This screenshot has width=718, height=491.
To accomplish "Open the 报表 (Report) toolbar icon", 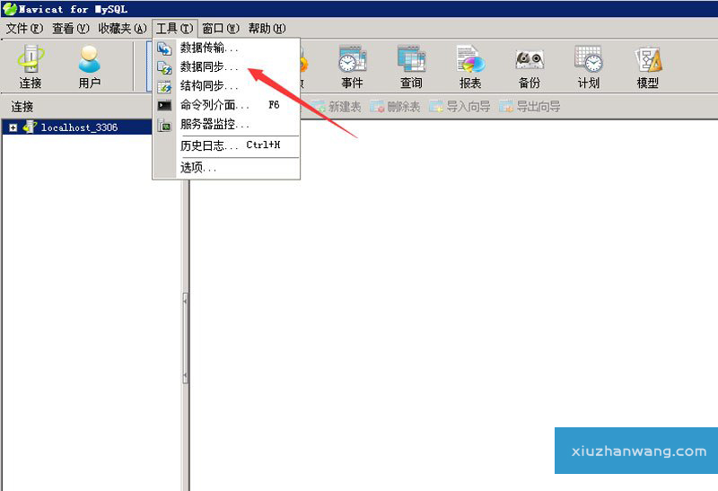I will 470,66.
